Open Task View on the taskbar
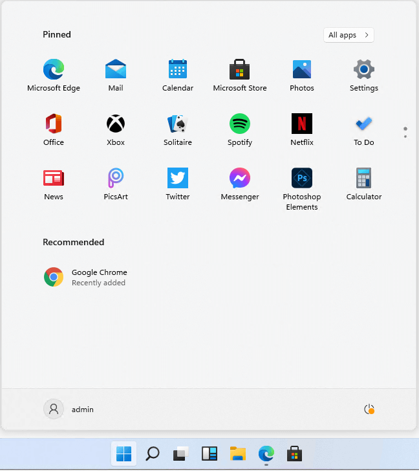The height and width of the screenshot is (471, 419). pyautogui.click(x=180, y=454)
